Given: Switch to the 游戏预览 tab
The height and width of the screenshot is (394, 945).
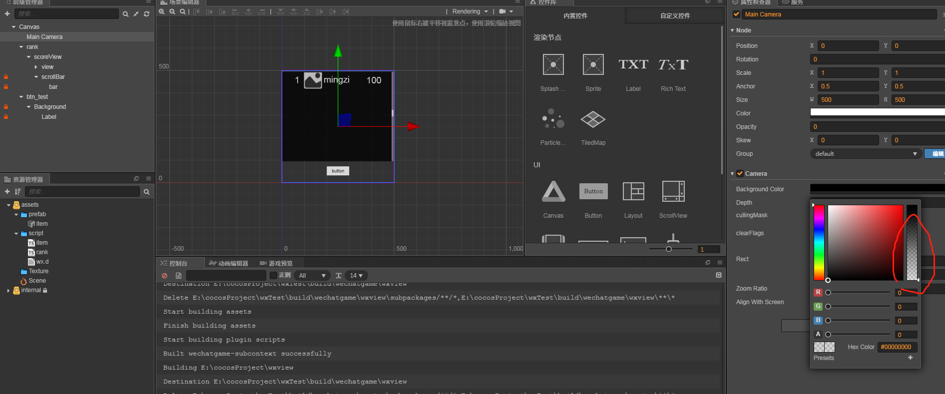Looking at the screenshot, I should (276, 263).
